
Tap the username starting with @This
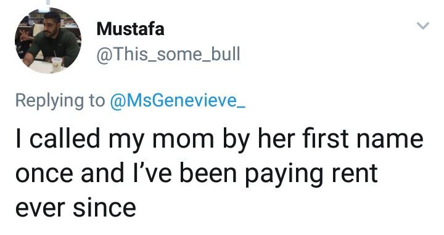(x=168, y=54)
